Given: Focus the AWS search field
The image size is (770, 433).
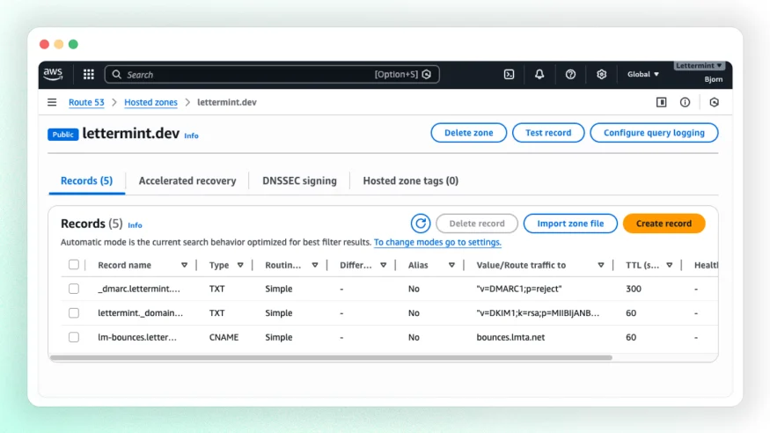Looking at the screenshot, I should pyautogui.click(x=272, y=75).
